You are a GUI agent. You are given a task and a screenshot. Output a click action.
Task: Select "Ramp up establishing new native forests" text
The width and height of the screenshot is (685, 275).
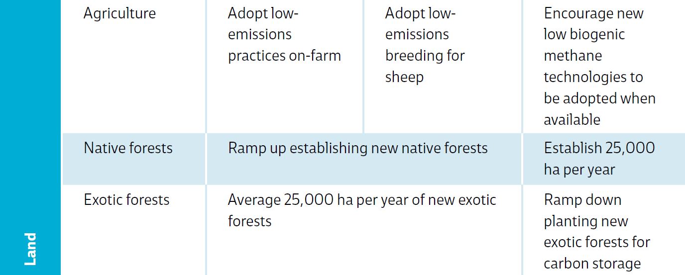point(357,148)
